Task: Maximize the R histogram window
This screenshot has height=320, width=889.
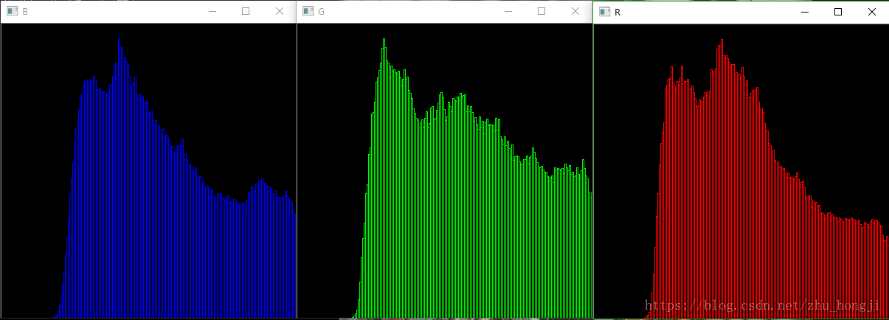Action: click(x=838, y=12)
